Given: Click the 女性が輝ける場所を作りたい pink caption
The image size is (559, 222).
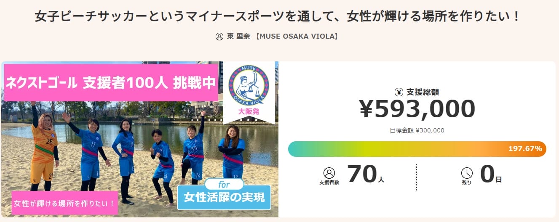Looking at the screenshot, I should 64,203.
